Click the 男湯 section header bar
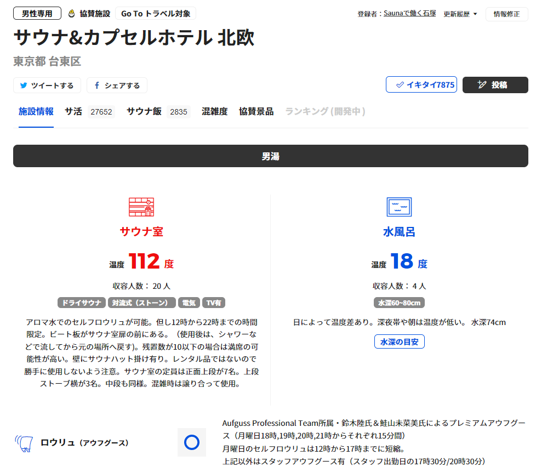This screenshot has height=467, width=553. point(271,156)
